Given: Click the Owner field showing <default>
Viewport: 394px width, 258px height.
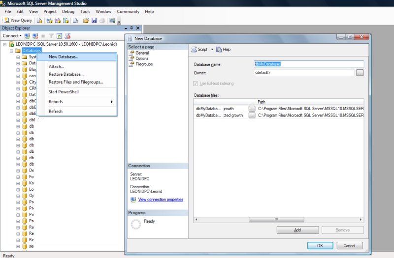Looking at the screenshot, I should pyautogui.click(x=304, y=73).
